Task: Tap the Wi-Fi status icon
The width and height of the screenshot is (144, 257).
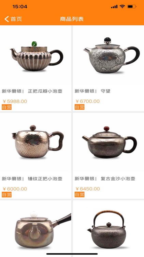Action: [x=122, y=7]
